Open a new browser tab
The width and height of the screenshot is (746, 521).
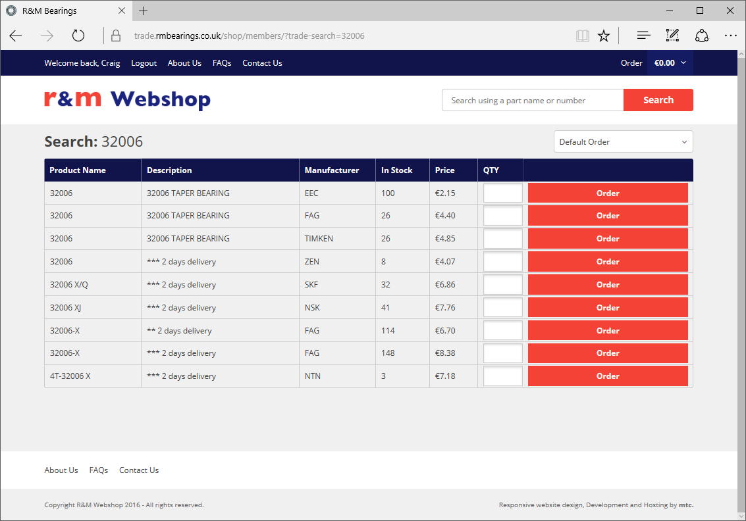click(143, 11)
